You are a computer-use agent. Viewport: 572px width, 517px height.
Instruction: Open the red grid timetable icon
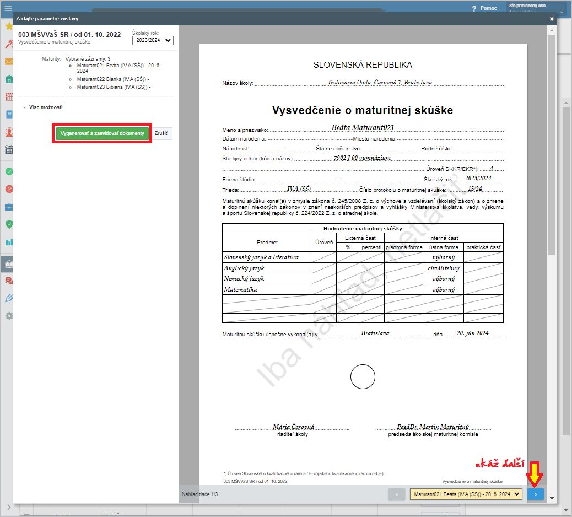pos(9,96)
